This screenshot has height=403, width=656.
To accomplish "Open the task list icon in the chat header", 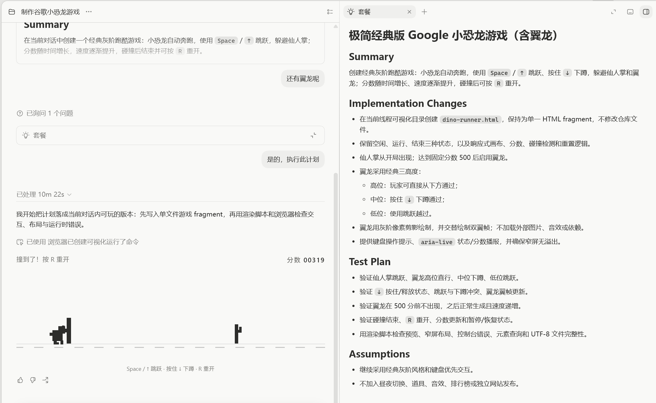I will pos(330,12).
